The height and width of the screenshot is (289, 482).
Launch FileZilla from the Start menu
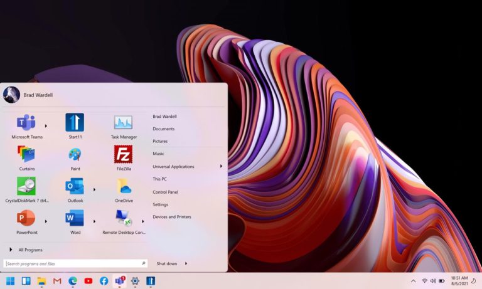click(123, 154)
